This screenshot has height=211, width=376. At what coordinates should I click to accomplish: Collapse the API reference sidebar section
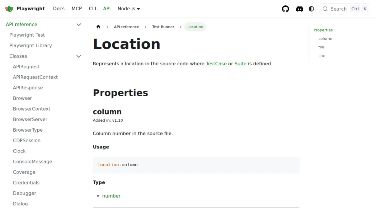point(79,24)
